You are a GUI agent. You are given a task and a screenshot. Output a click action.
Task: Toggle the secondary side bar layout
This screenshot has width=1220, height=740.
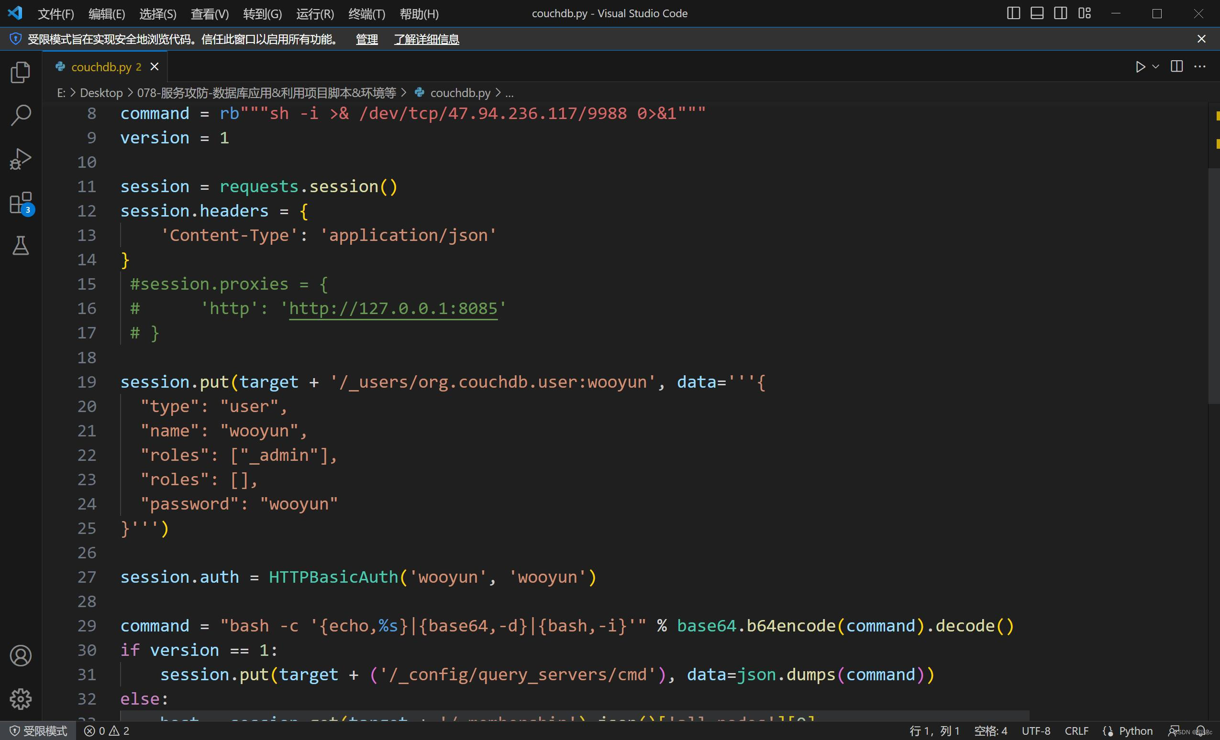click(x=1061, y=13)
